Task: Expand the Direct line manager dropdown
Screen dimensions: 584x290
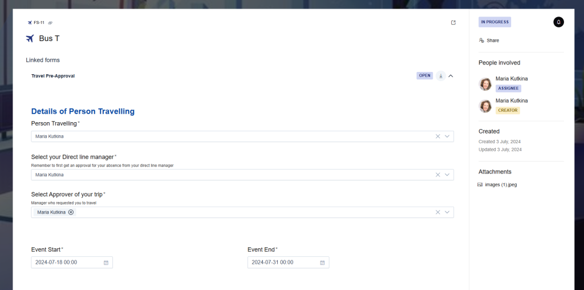Action: pyautogui.click(x=448, y=175)
